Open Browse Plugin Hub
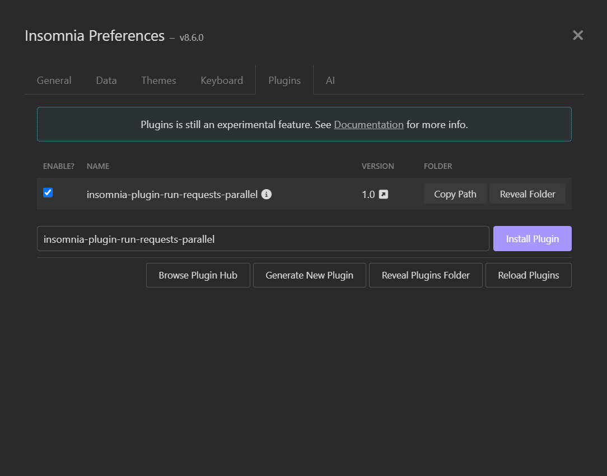Image resolution: width=607 pixels, height=476 pixels. 198,275
